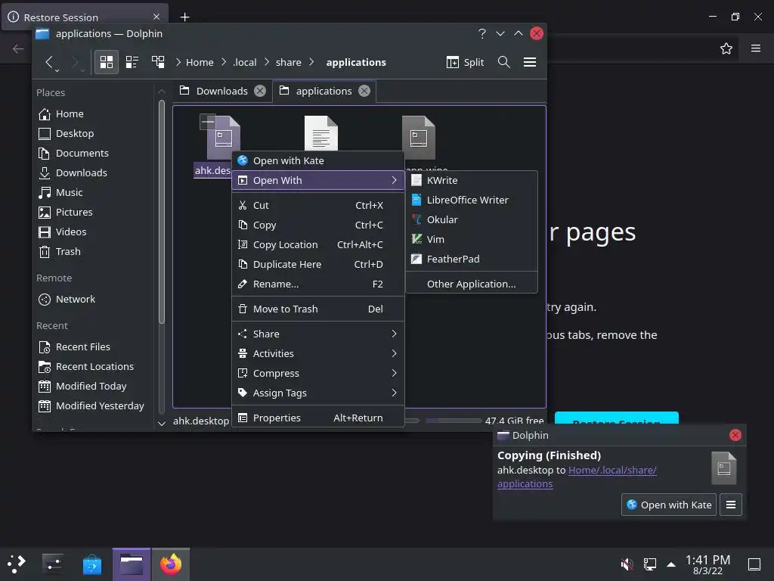This screenshot has width=774, height=581.
Task: Open file with LibreOffice Writer
Action: [x=472, y=200]
